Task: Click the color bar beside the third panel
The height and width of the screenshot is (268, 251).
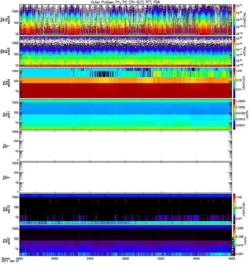Action: [235, 82]
